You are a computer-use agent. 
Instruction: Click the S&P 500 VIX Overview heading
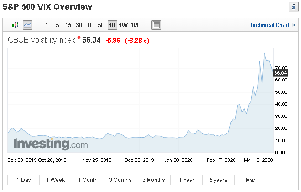[47, 7]
